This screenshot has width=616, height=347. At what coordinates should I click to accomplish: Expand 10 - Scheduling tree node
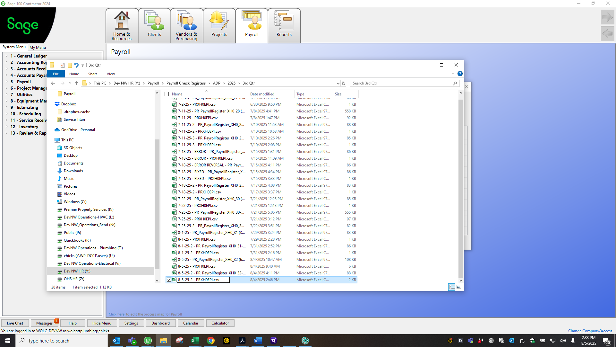[6, 114]
